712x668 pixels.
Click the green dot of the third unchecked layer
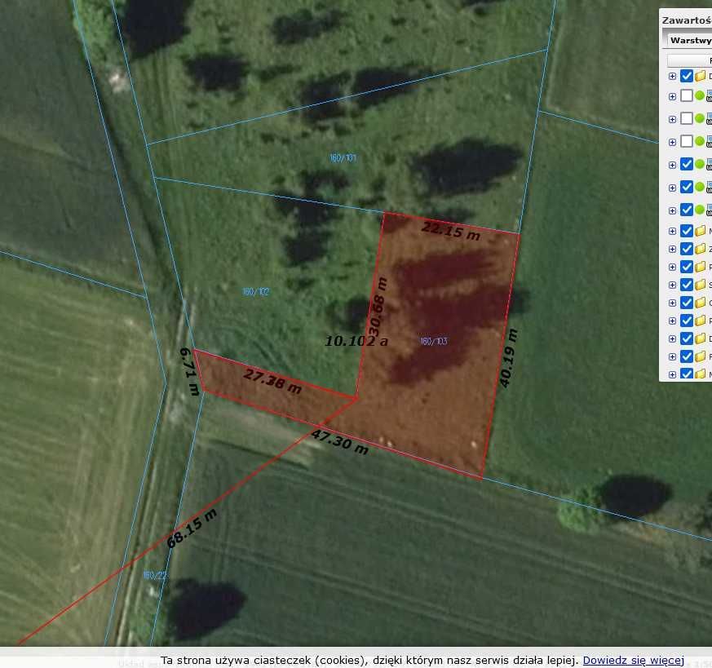[700, 141]
